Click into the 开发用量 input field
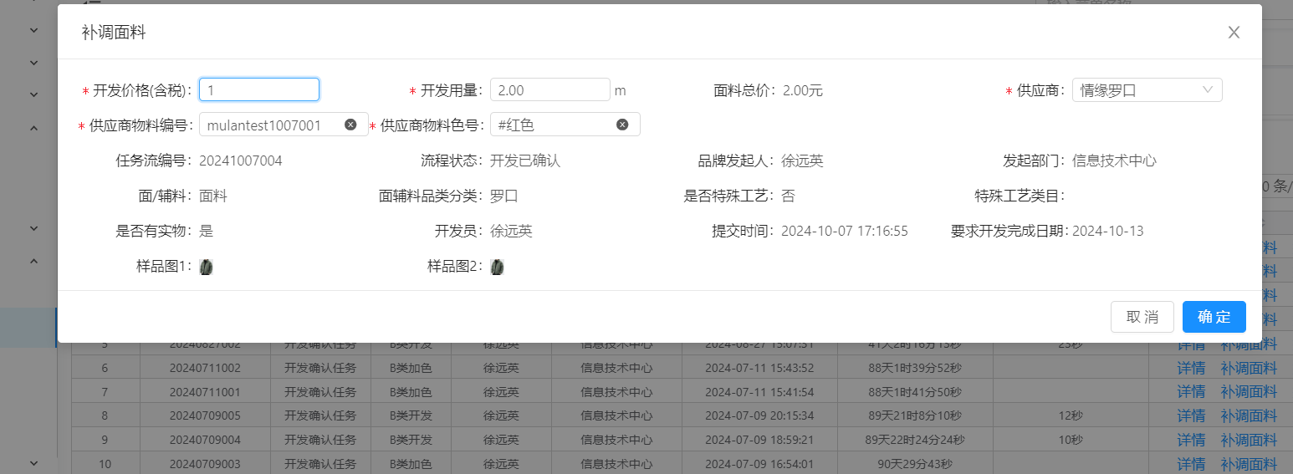Viewport: 1293px width, 474px height. (x=549, y=90)
